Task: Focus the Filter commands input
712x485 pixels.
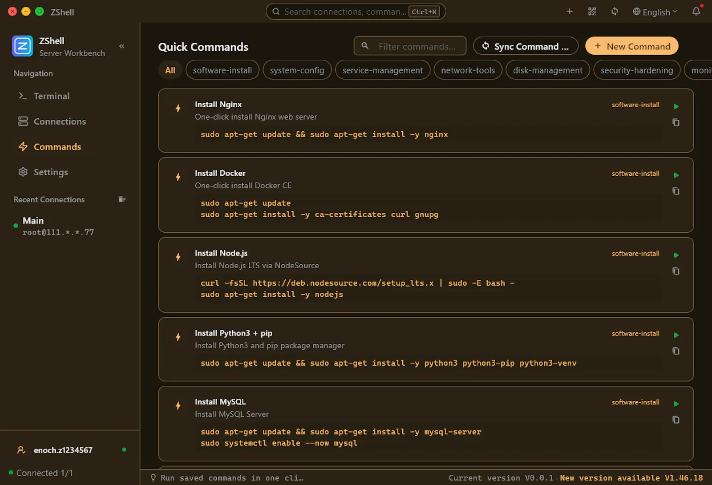Action: [x=410, y=46]
